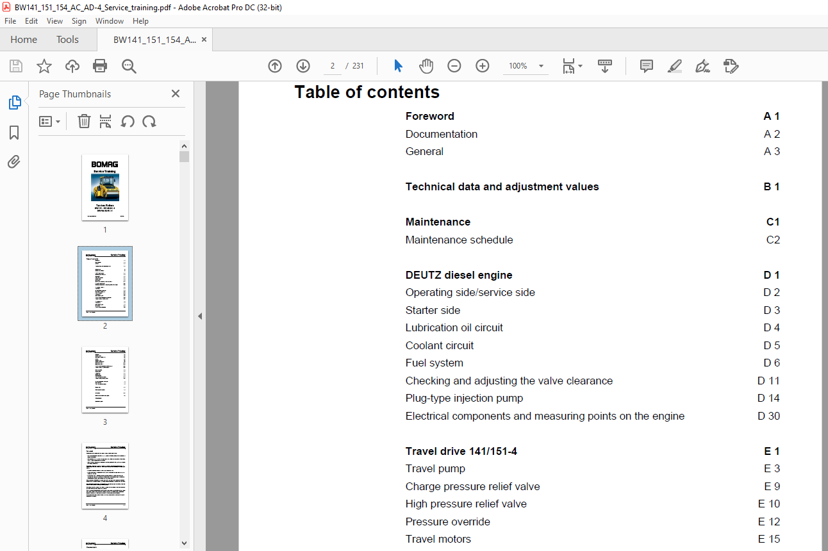The image size is (828, 551).
Task: Click the scrolling mode toolbar icon
Action: point(605,66)
